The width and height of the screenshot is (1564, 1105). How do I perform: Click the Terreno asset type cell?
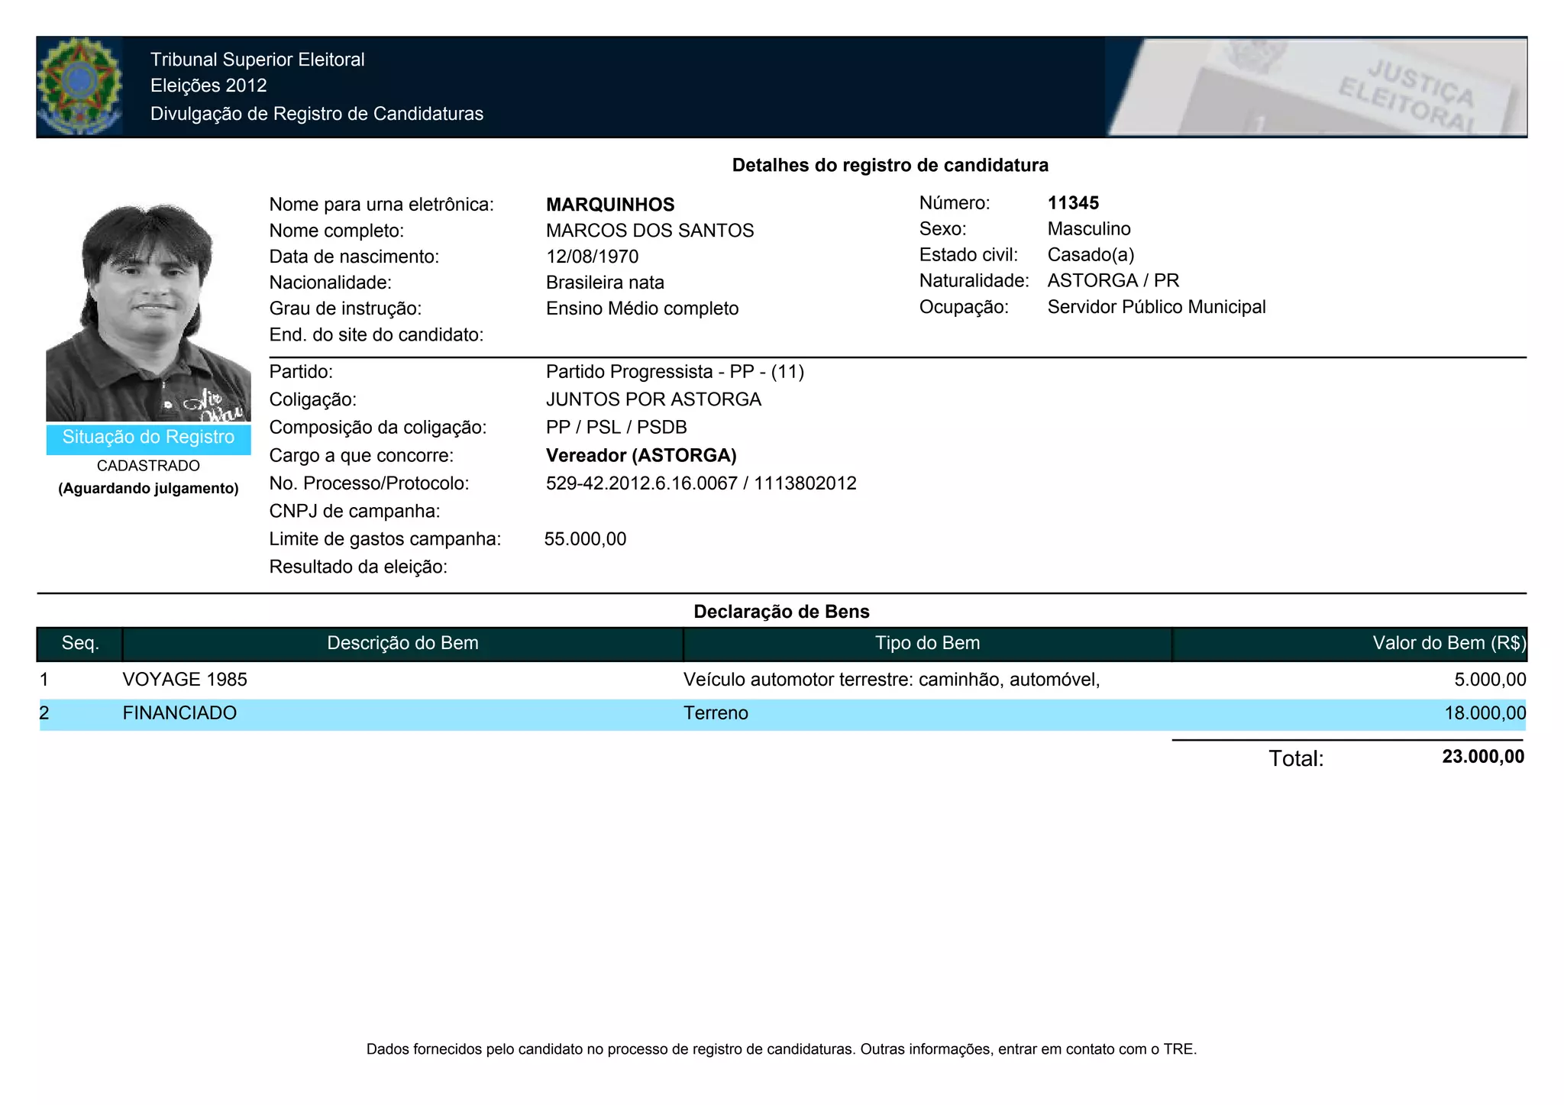pyautogui.click(x=716, y=713)
